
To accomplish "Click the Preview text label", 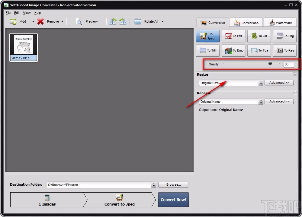I will point(92,21).
